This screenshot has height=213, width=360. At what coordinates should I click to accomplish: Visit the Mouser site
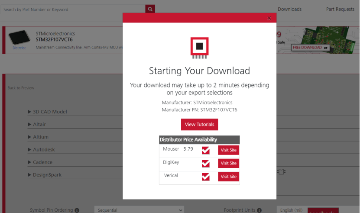pos(229,150)
